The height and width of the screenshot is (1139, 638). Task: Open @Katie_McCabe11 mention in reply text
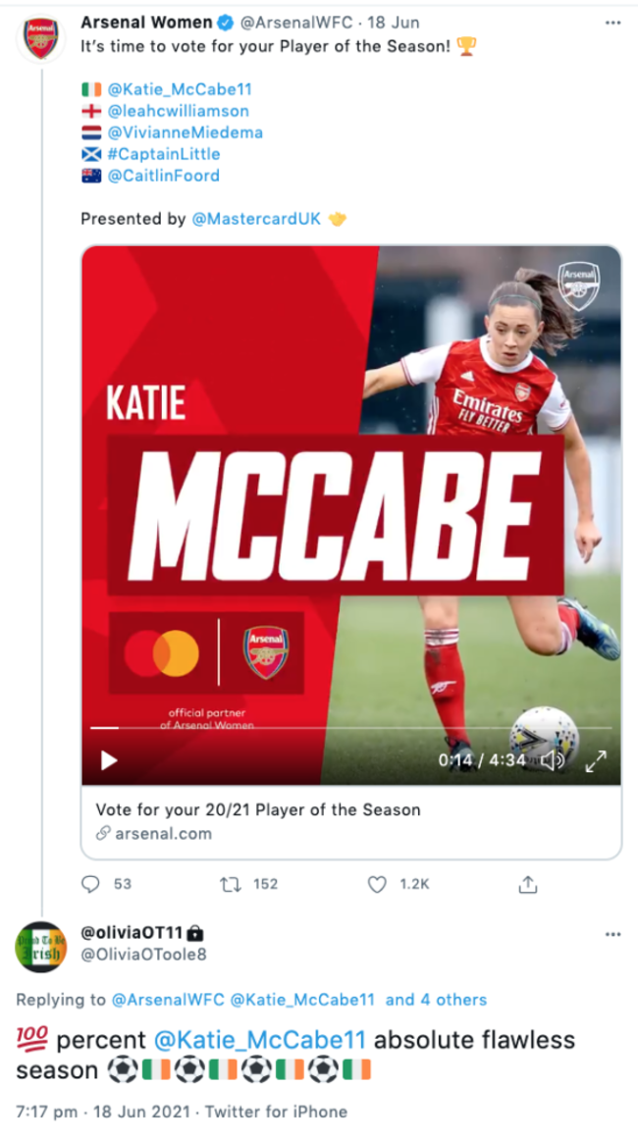click(259, 1040)
